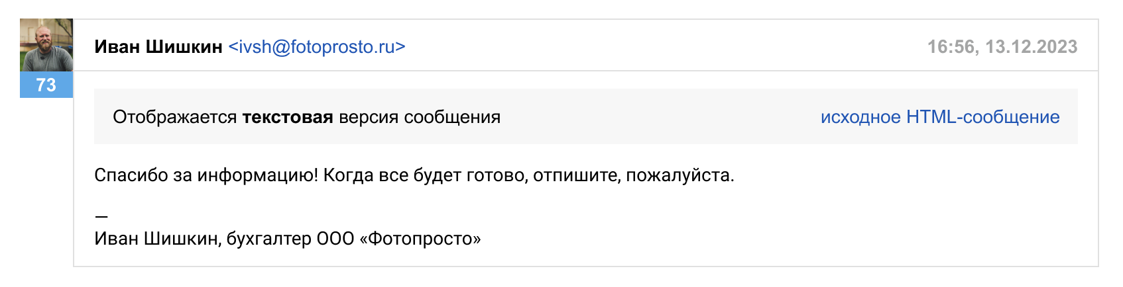The height and width of the screenshot is (287, 1123).
Task: Click the signature dash separator
Action: click(101, 216)
